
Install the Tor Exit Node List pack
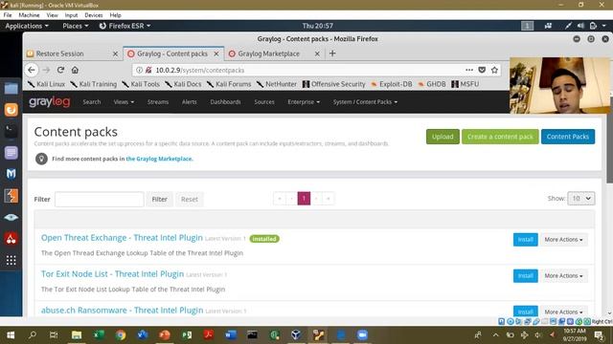point(526,276)
